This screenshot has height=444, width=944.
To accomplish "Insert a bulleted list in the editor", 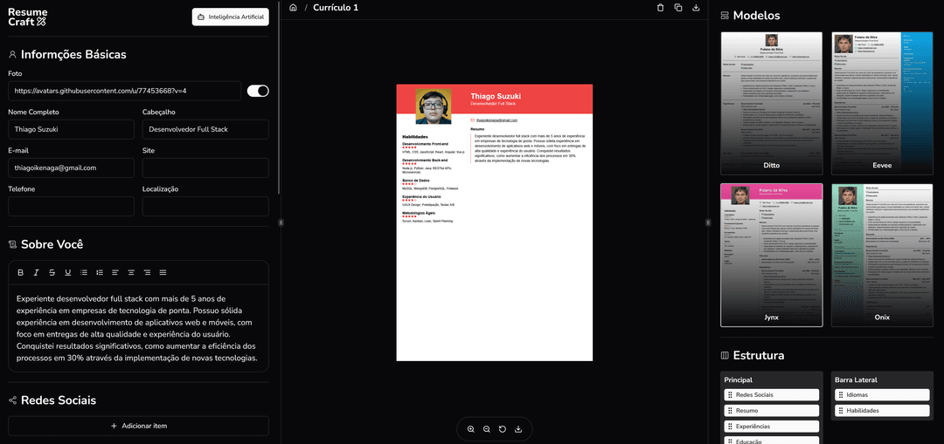I will click(x=84, y=273).
